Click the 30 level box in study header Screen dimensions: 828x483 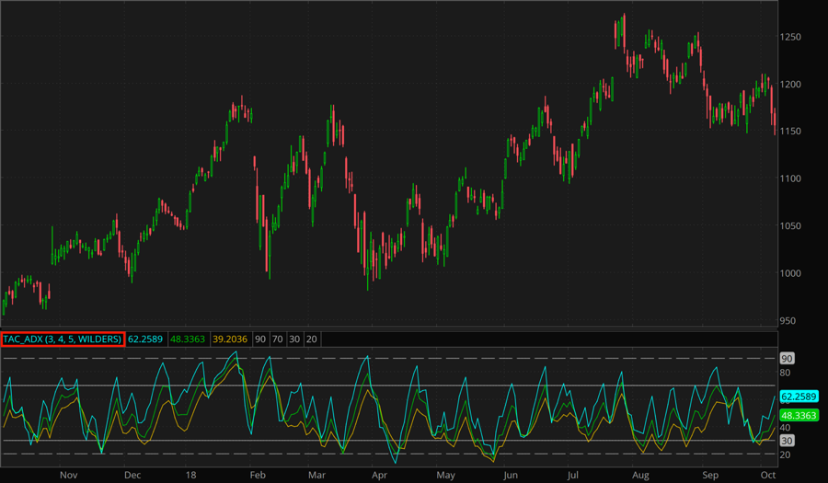click(x=294, y=339)
